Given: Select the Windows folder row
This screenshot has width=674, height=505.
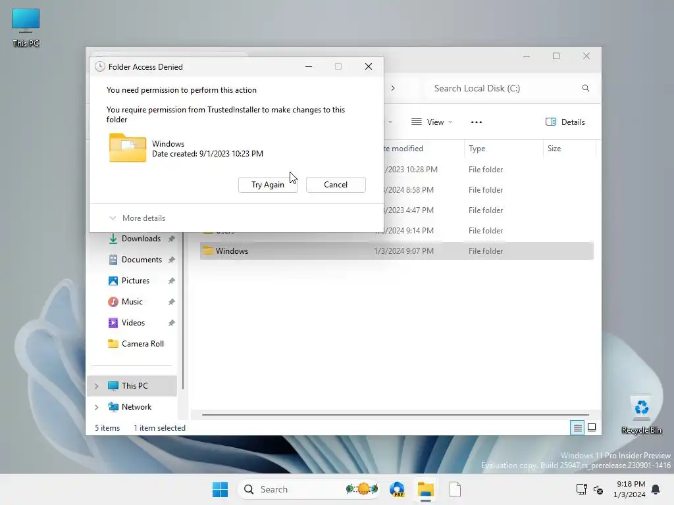Looking at the screenshot, I should click(396, 251).
